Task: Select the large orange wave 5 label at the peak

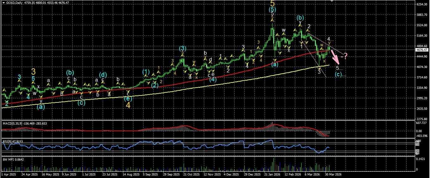Action: (x=272, y=3)
